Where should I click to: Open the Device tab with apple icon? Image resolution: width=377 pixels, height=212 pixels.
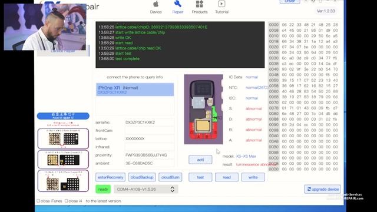(156, 8)
